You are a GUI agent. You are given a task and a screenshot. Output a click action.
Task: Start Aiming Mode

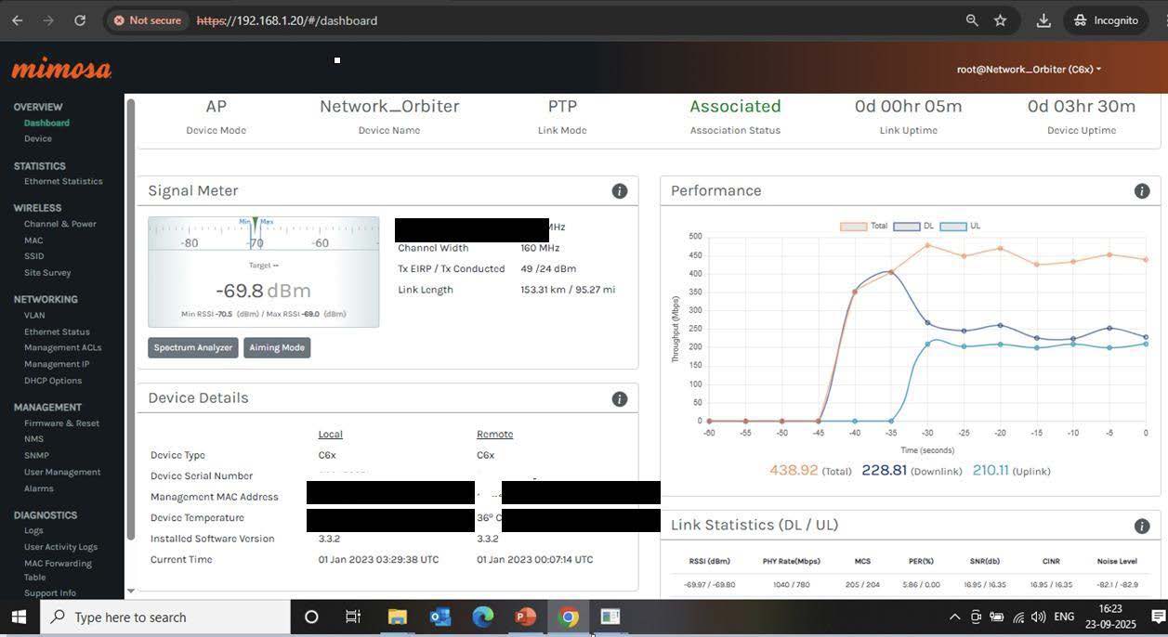click(277, 347)
